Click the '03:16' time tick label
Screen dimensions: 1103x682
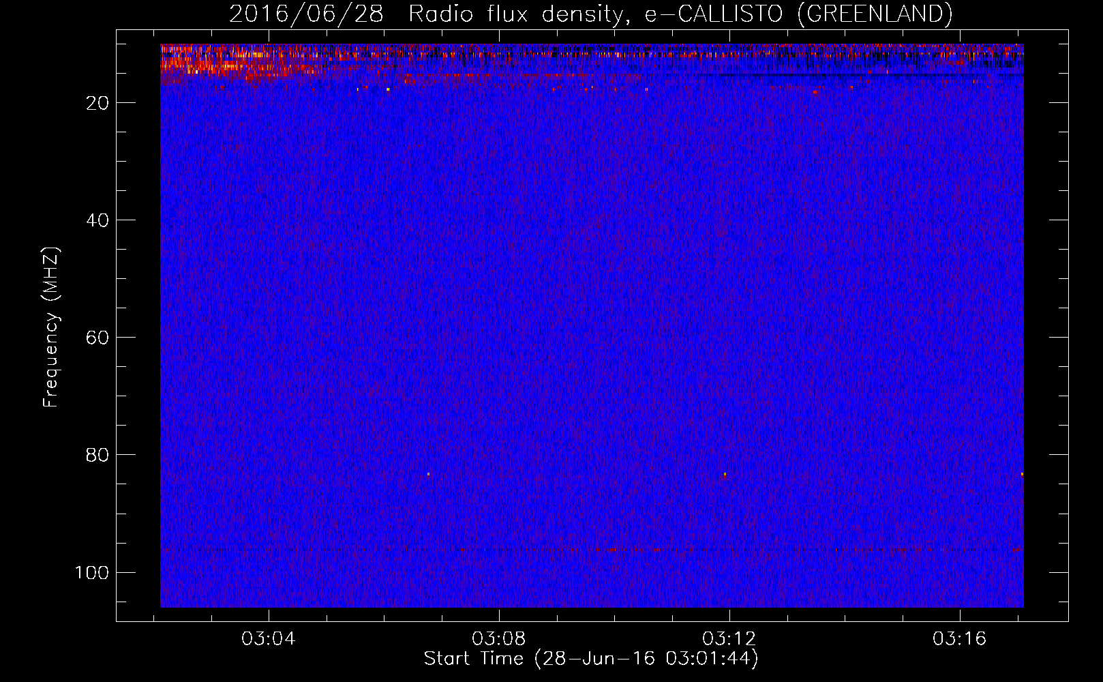[x=960, y=639]
